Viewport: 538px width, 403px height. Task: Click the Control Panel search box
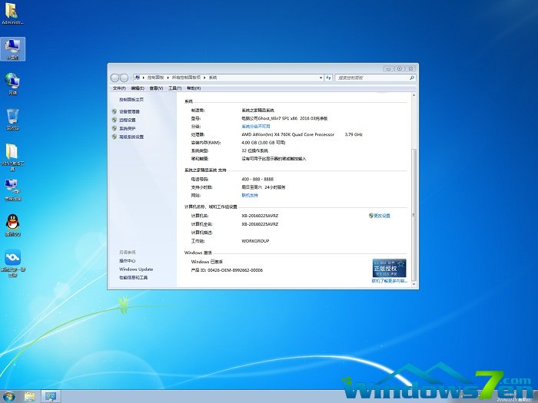tap(373, 78)
